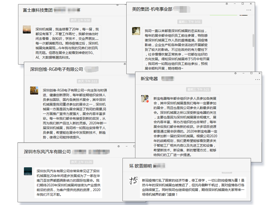Click the 东风汽车 window title bar to focus
Screen dimensions: 274x205
coord(68,151)
